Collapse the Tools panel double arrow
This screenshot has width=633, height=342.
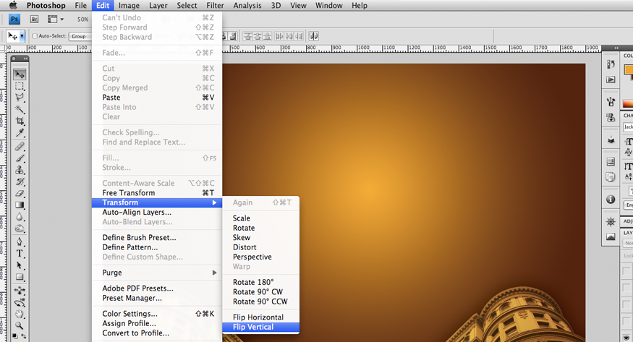25,59
